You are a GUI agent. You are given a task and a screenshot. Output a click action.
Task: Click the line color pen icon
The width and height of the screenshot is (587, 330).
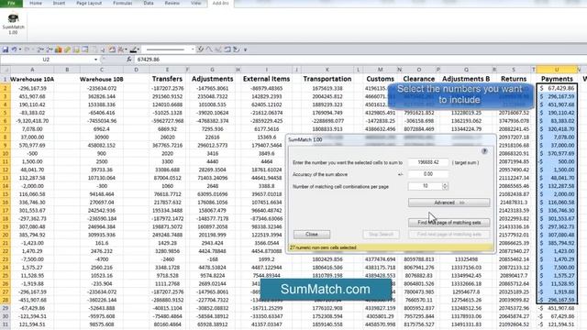(133, 49)
